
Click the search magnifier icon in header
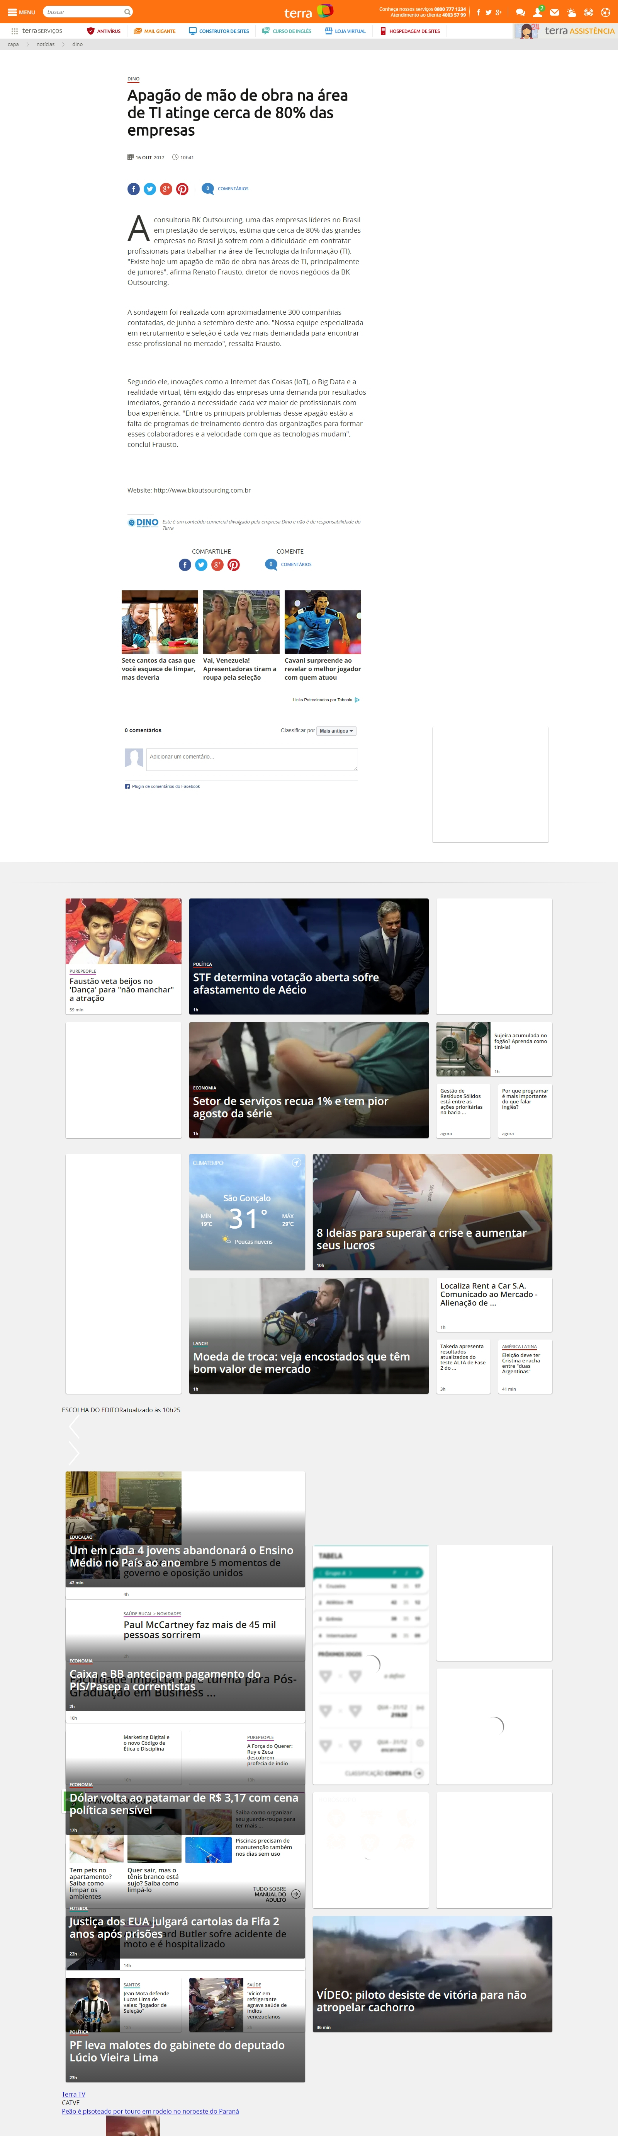(x=127, y=12)
